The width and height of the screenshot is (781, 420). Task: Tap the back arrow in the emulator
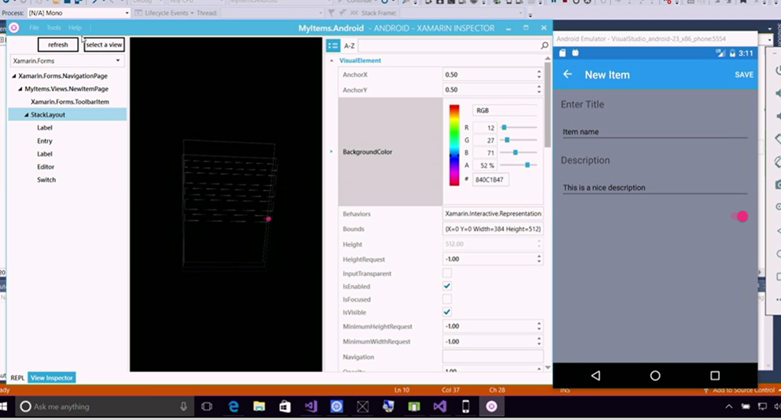pyautogui.click(x=567, y=75)
